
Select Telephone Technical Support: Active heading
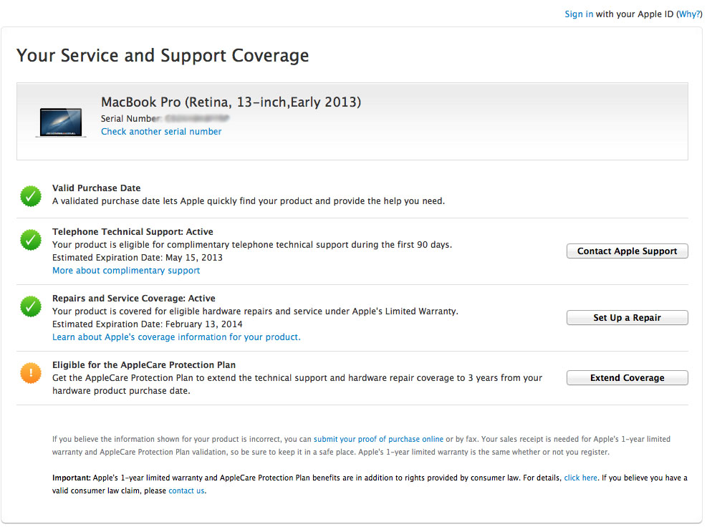pyautogui.click(x=133, y=232)
